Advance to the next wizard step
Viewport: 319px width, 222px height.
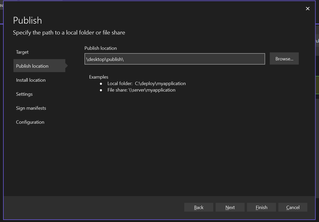pos(230,207)
